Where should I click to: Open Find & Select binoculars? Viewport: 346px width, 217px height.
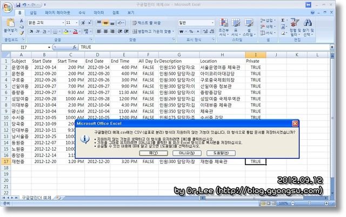click(x=308, y=28)
